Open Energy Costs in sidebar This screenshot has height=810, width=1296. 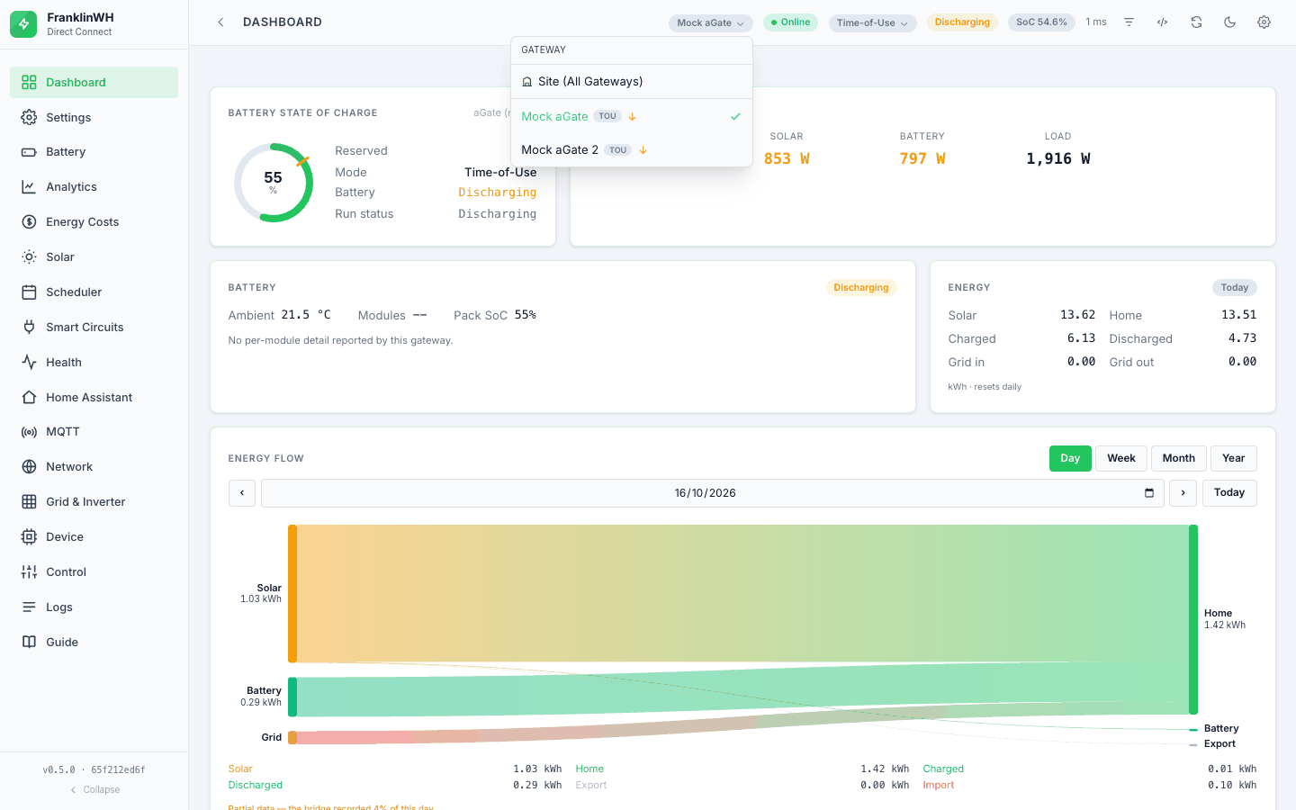click(94, 222)
